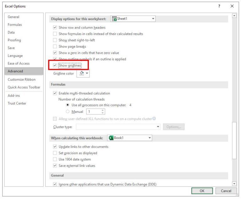Uncheck the Show gridlines checkbox
The height and width of the screenshot is (199, 241).
tap(55, 65)
